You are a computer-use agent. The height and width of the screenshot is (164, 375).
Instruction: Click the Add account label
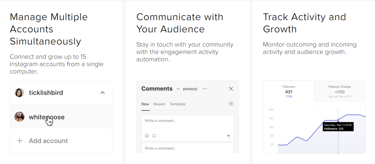tap(48, 141)
